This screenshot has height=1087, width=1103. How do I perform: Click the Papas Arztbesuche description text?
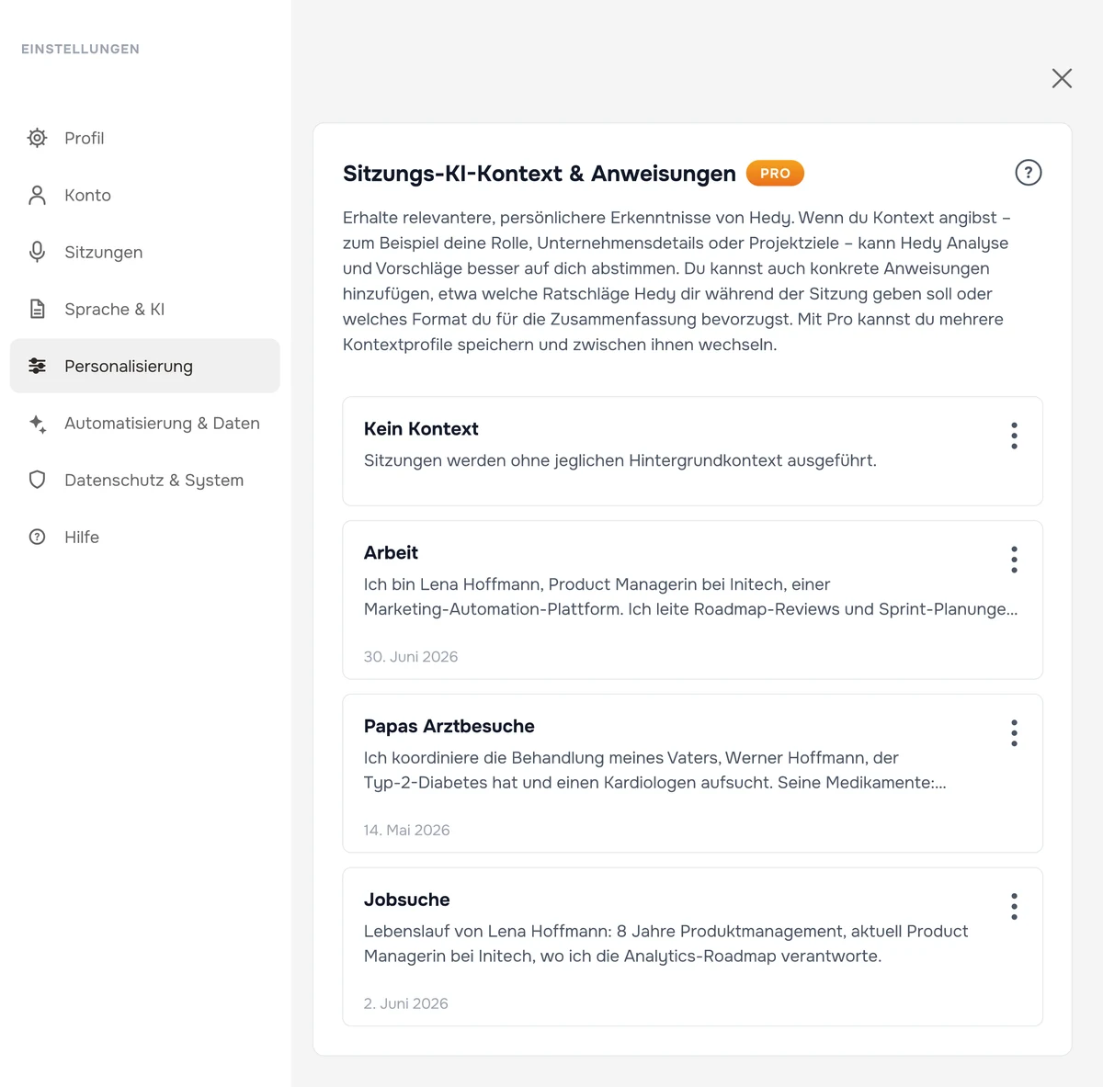(654, 770)
